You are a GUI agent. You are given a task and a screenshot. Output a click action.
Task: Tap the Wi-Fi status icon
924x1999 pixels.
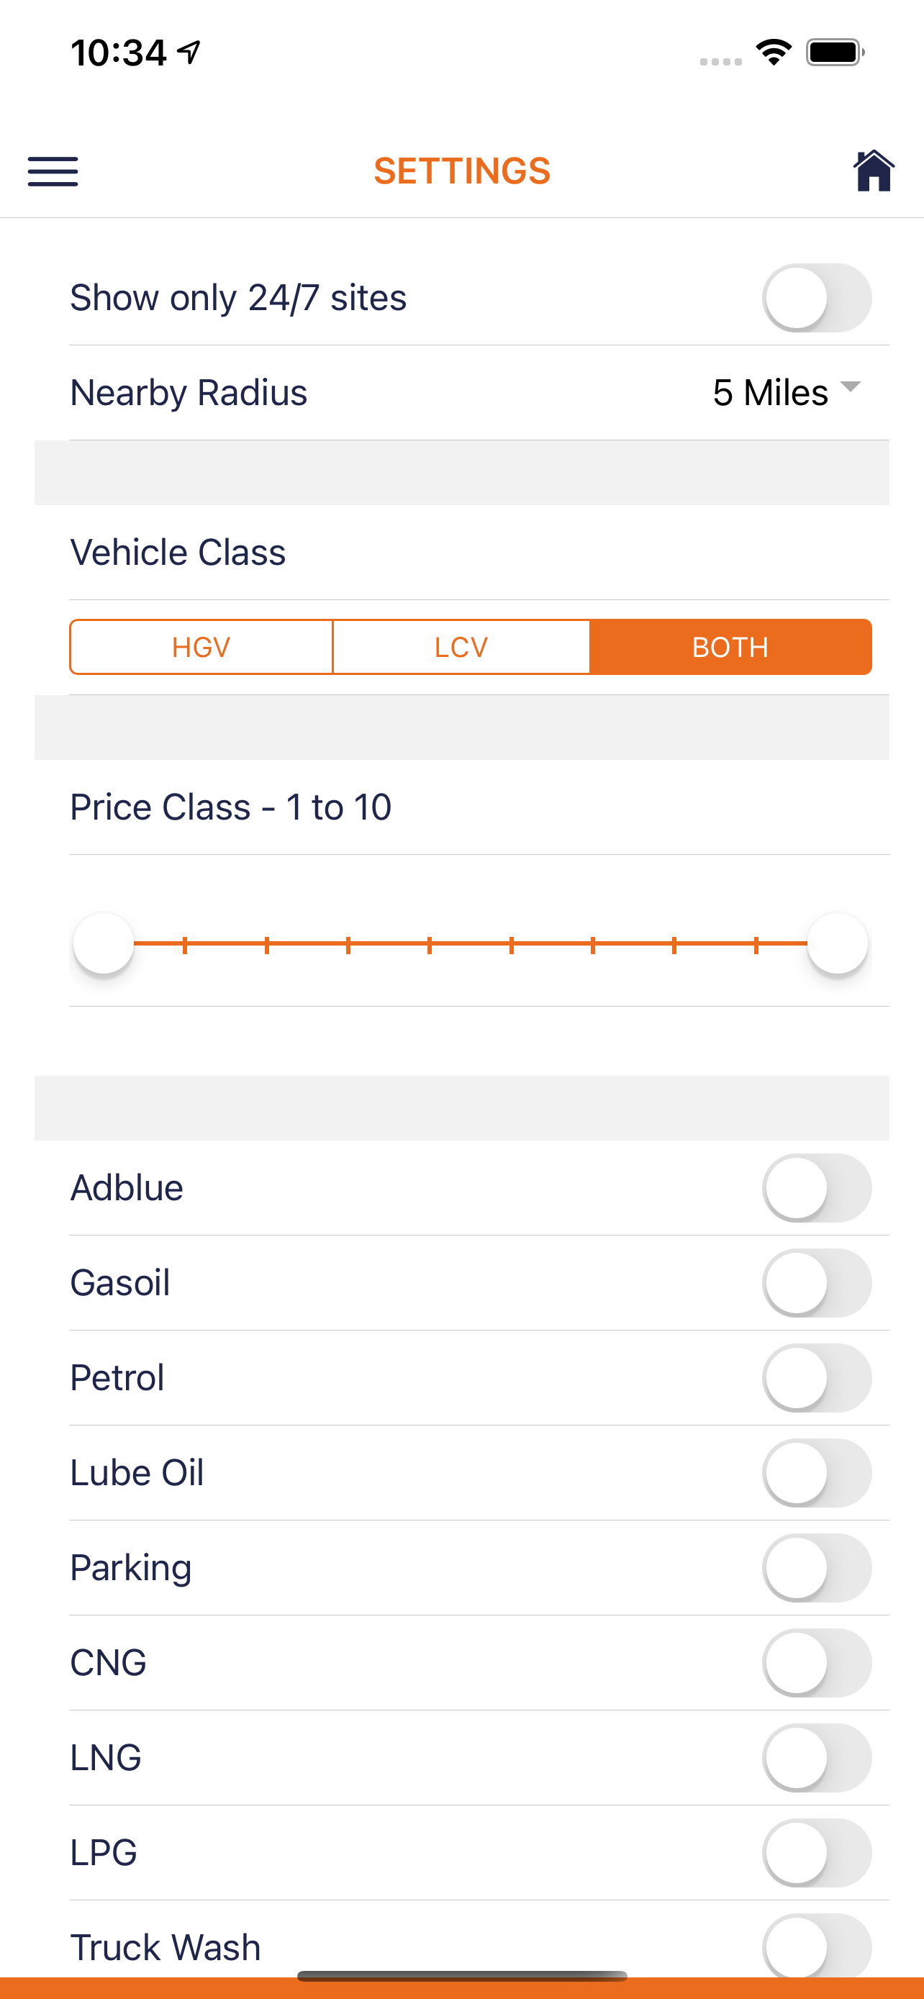pyautogui.click(x=774, y=53)
